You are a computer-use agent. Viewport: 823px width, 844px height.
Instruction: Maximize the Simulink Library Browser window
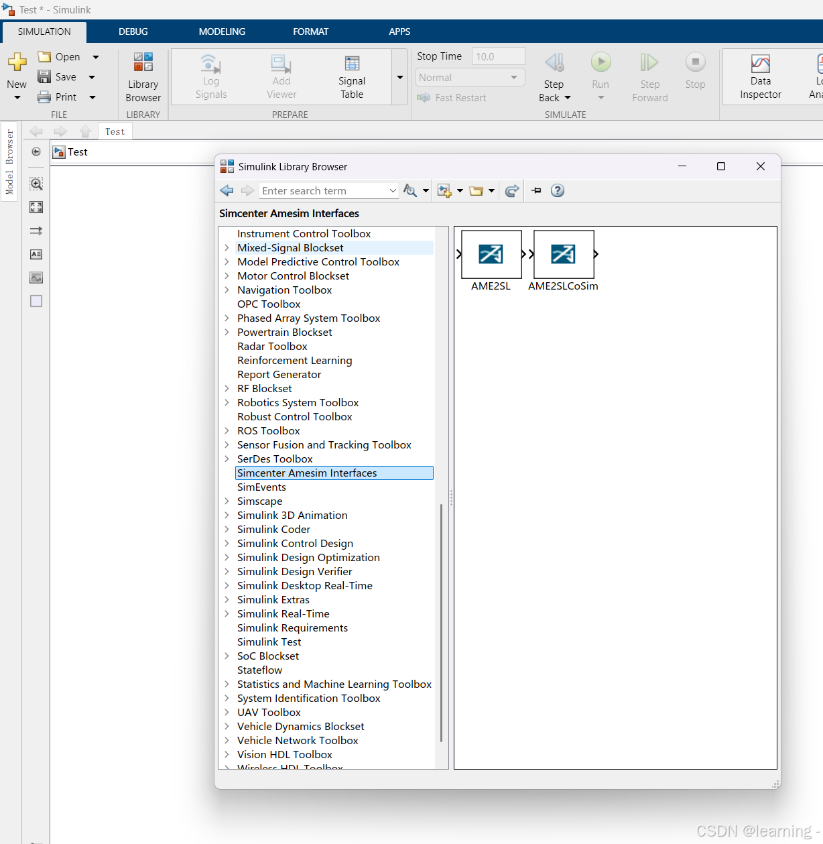coord(721,166)
